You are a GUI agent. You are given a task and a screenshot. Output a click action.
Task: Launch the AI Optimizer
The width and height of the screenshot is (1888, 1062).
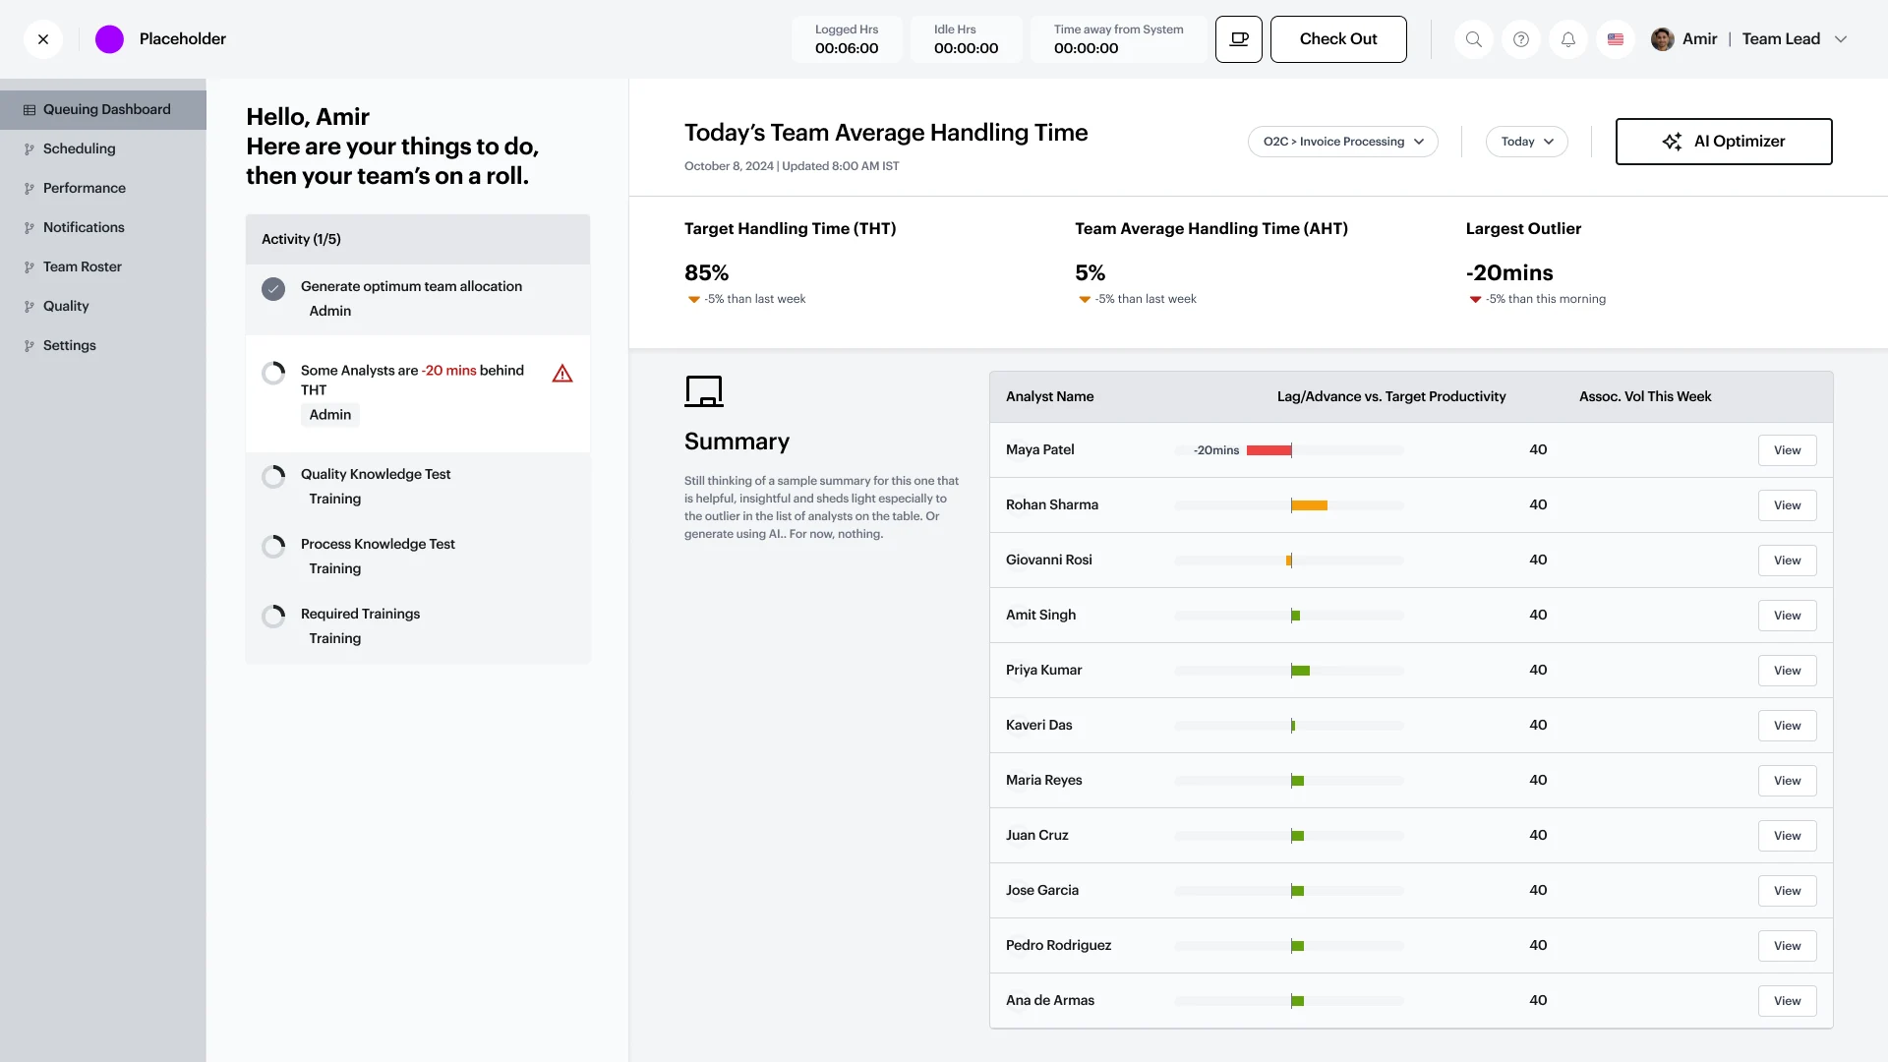1724,142
